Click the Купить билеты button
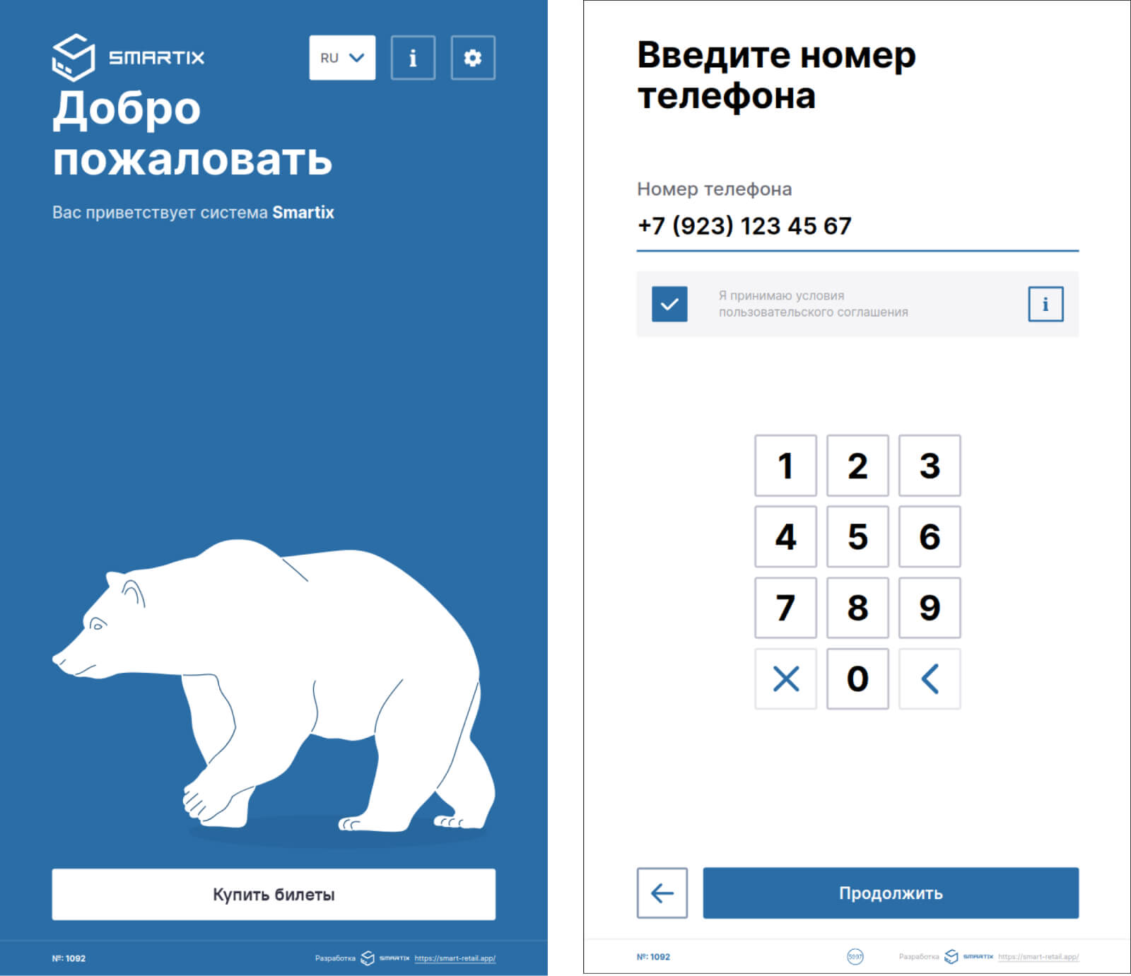The height and width of the screenshot is (976, 1131). tap(274, 894)
